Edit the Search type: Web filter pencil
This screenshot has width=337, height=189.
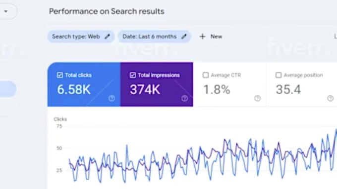107,37
